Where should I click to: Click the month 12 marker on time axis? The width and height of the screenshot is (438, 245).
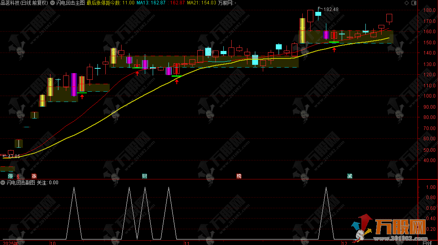tap(344, 242)
